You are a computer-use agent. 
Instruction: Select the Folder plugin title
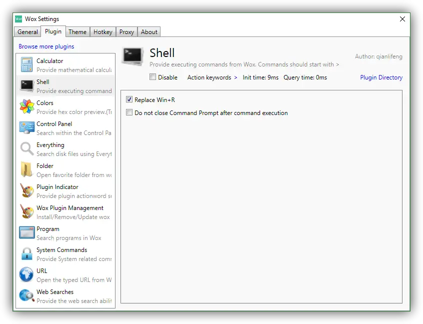(45, 166)
